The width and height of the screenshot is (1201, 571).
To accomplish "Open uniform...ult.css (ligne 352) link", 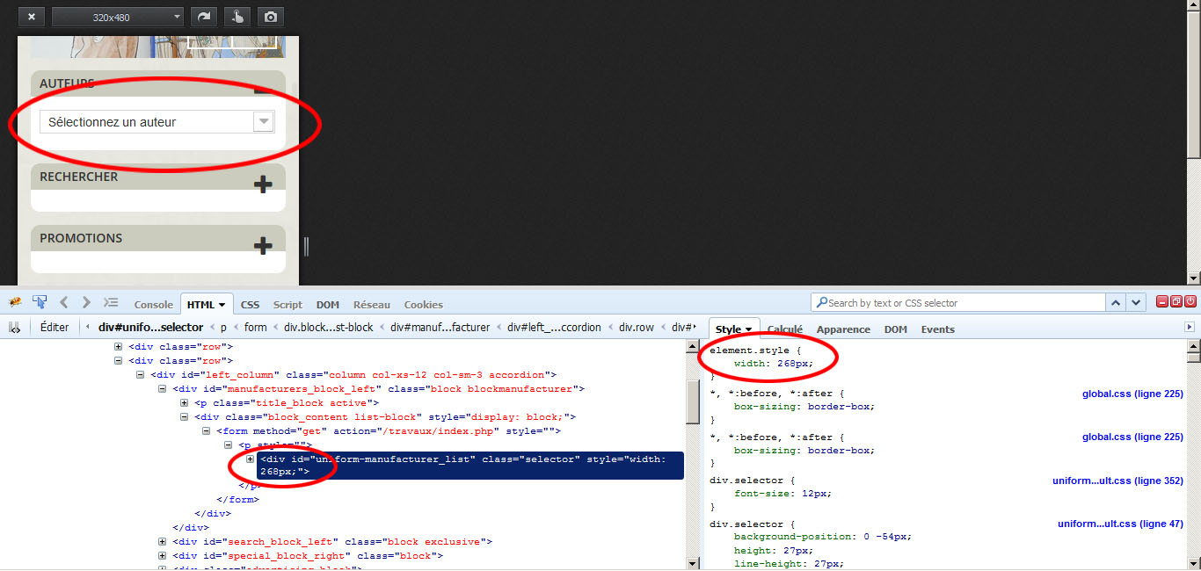I will click(1117, 481).
